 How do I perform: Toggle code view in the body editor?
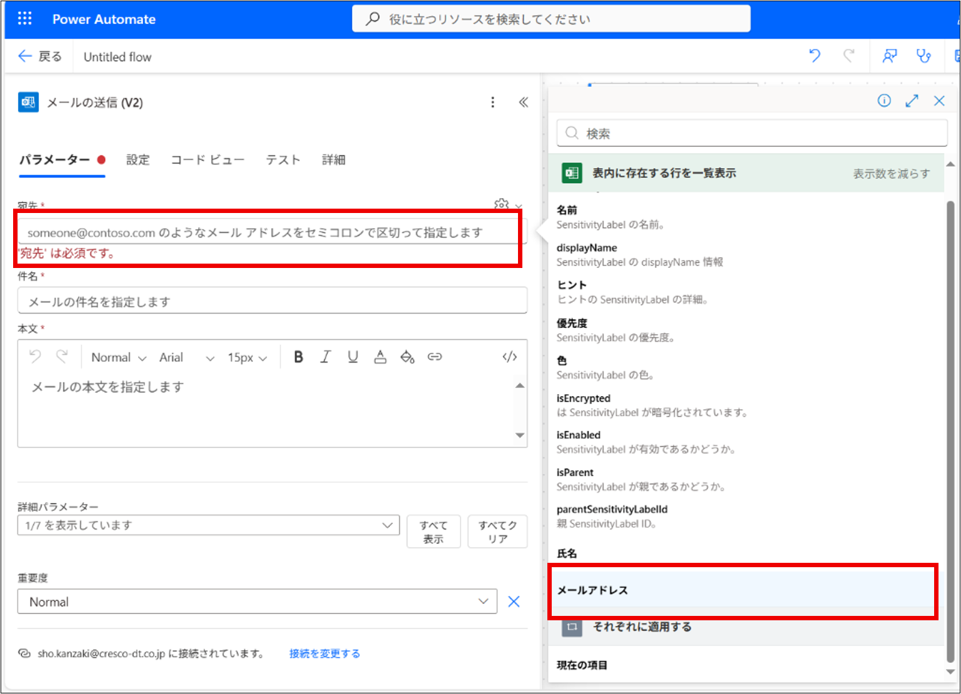pos(509,357)
